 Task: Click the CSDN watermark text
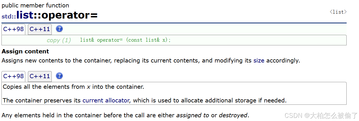click(321, 115)
